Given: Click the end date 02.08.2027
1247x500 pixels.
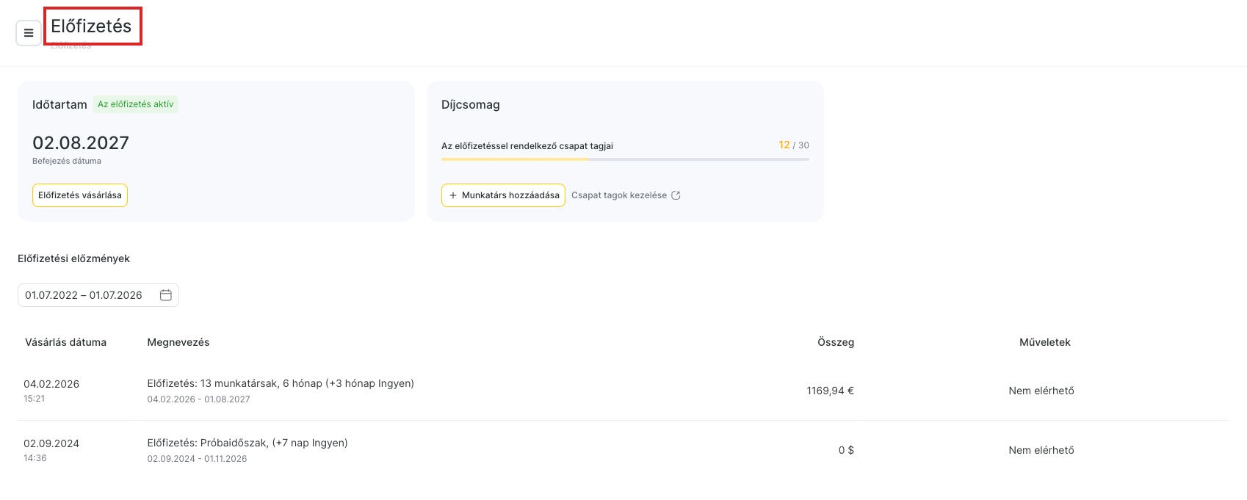Looking at the screenshot, I should pyautogui.click(x=81, y=142).
